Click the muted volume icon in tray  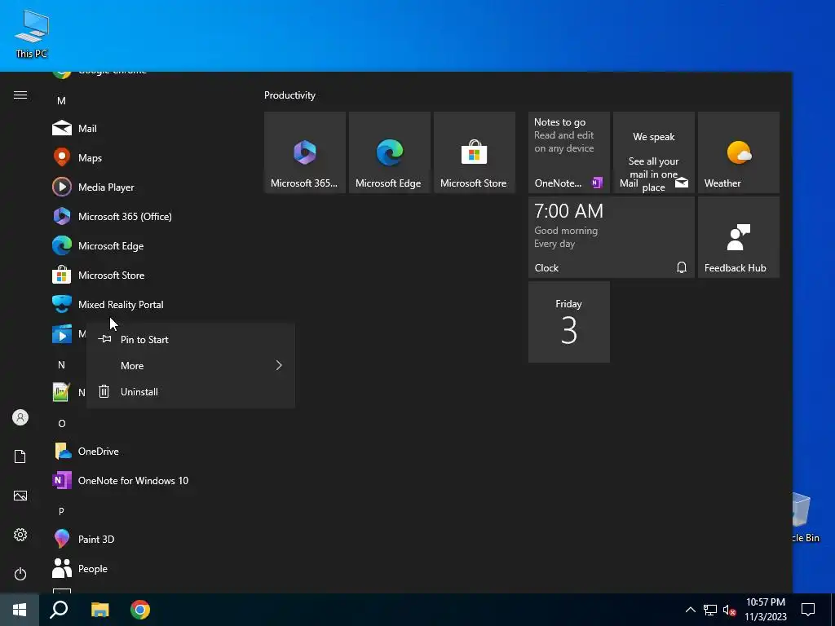point(729,610)
